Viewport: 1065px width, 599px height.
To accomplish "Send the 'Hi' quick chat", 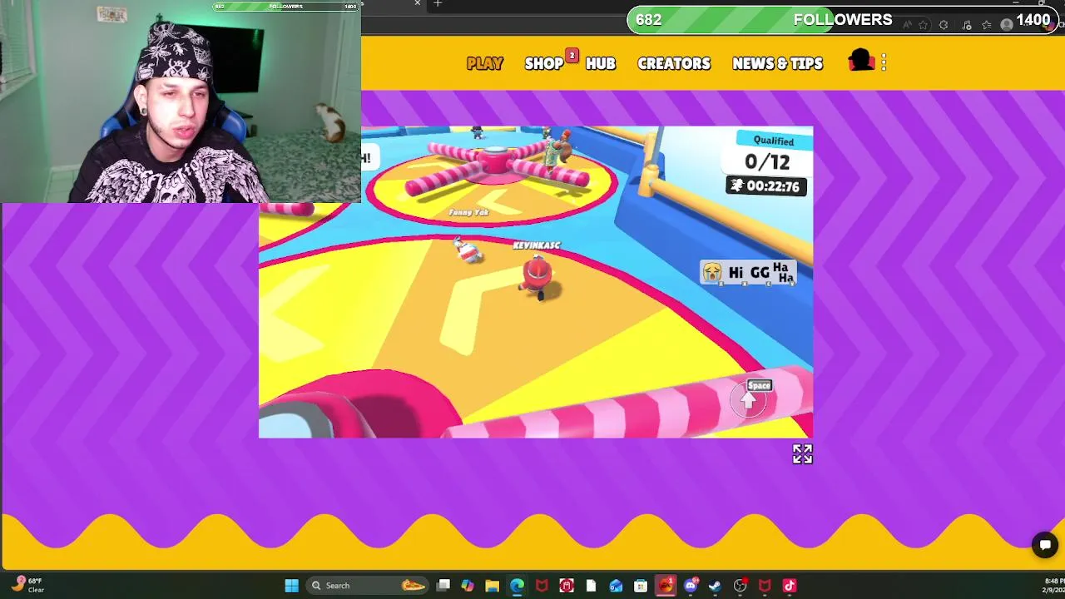I will tap(736, 273).
